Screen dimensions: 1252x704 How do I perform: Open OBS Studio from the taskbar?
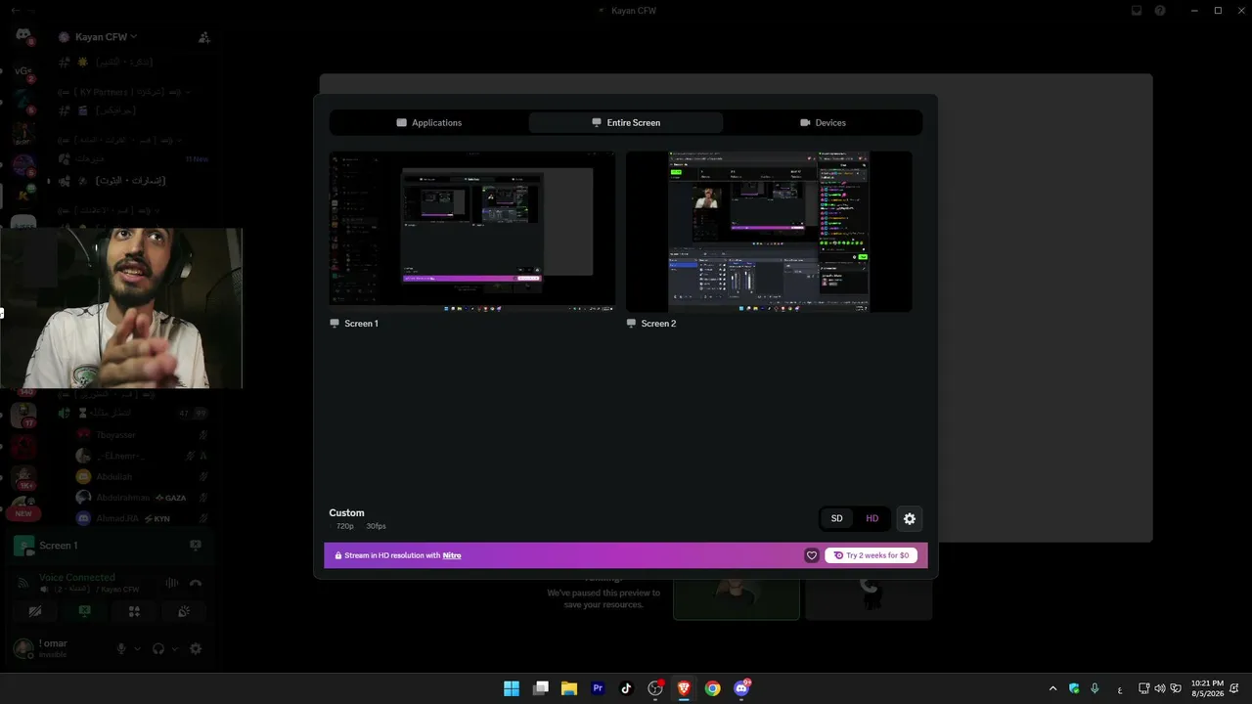coord(655,688)
